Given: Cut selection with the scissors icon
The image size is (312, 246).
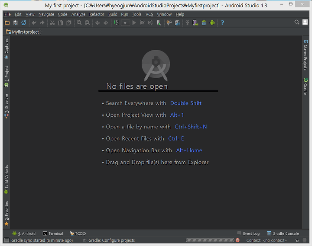Looking at the screenshot, I should pyautogui.click(x=52, y=22).
